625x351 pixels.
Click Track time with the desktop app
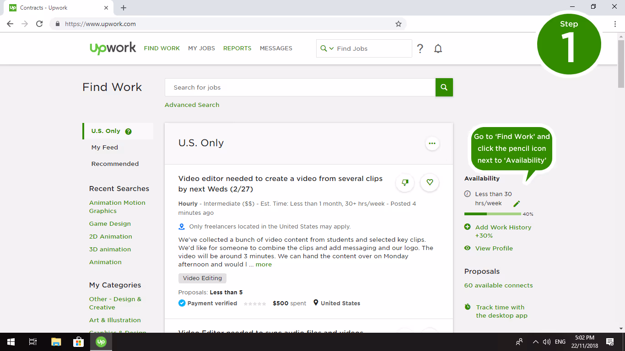[x=501, y=312]
